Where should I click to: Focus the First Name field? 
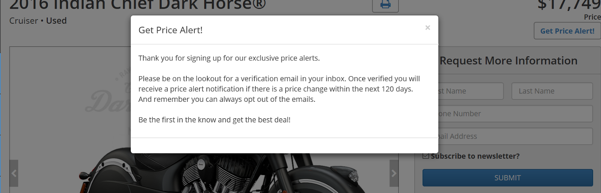click(471, 91)
